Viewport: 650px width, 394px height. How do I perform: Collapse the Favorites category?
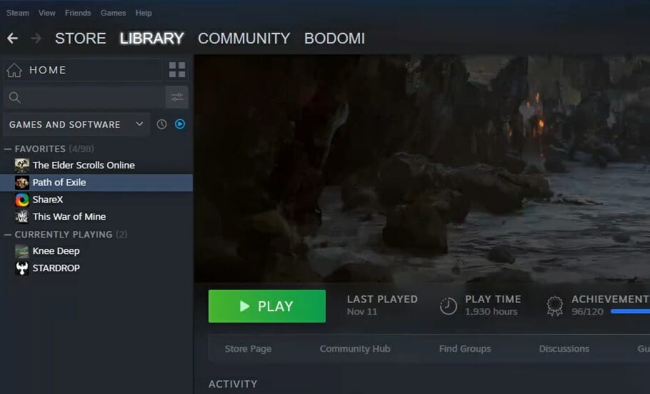tap(7, 148)
